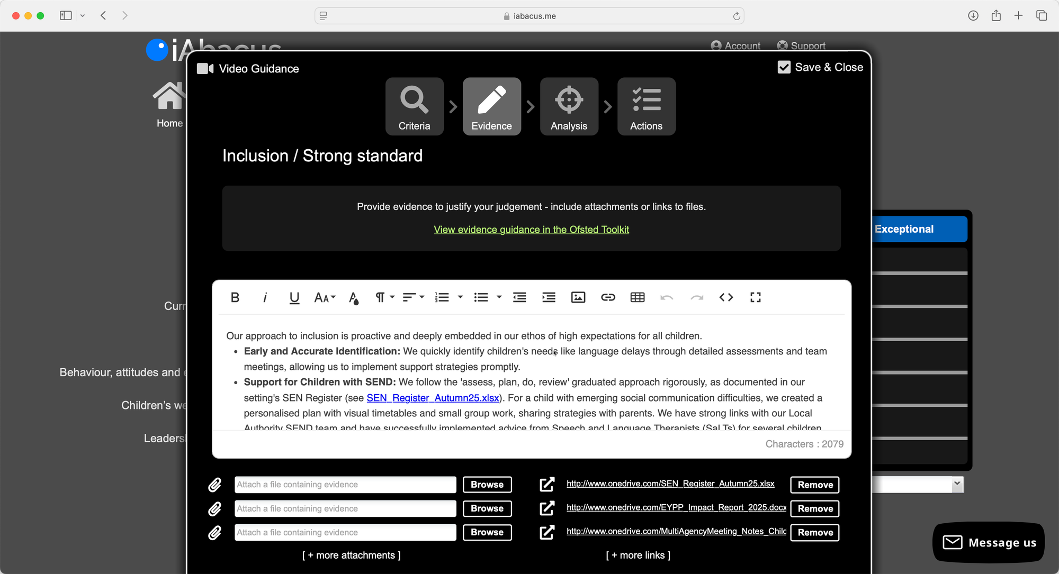The image size is (1059, 574).
Task: Open the font size dropdown
Action: [325, 297]
